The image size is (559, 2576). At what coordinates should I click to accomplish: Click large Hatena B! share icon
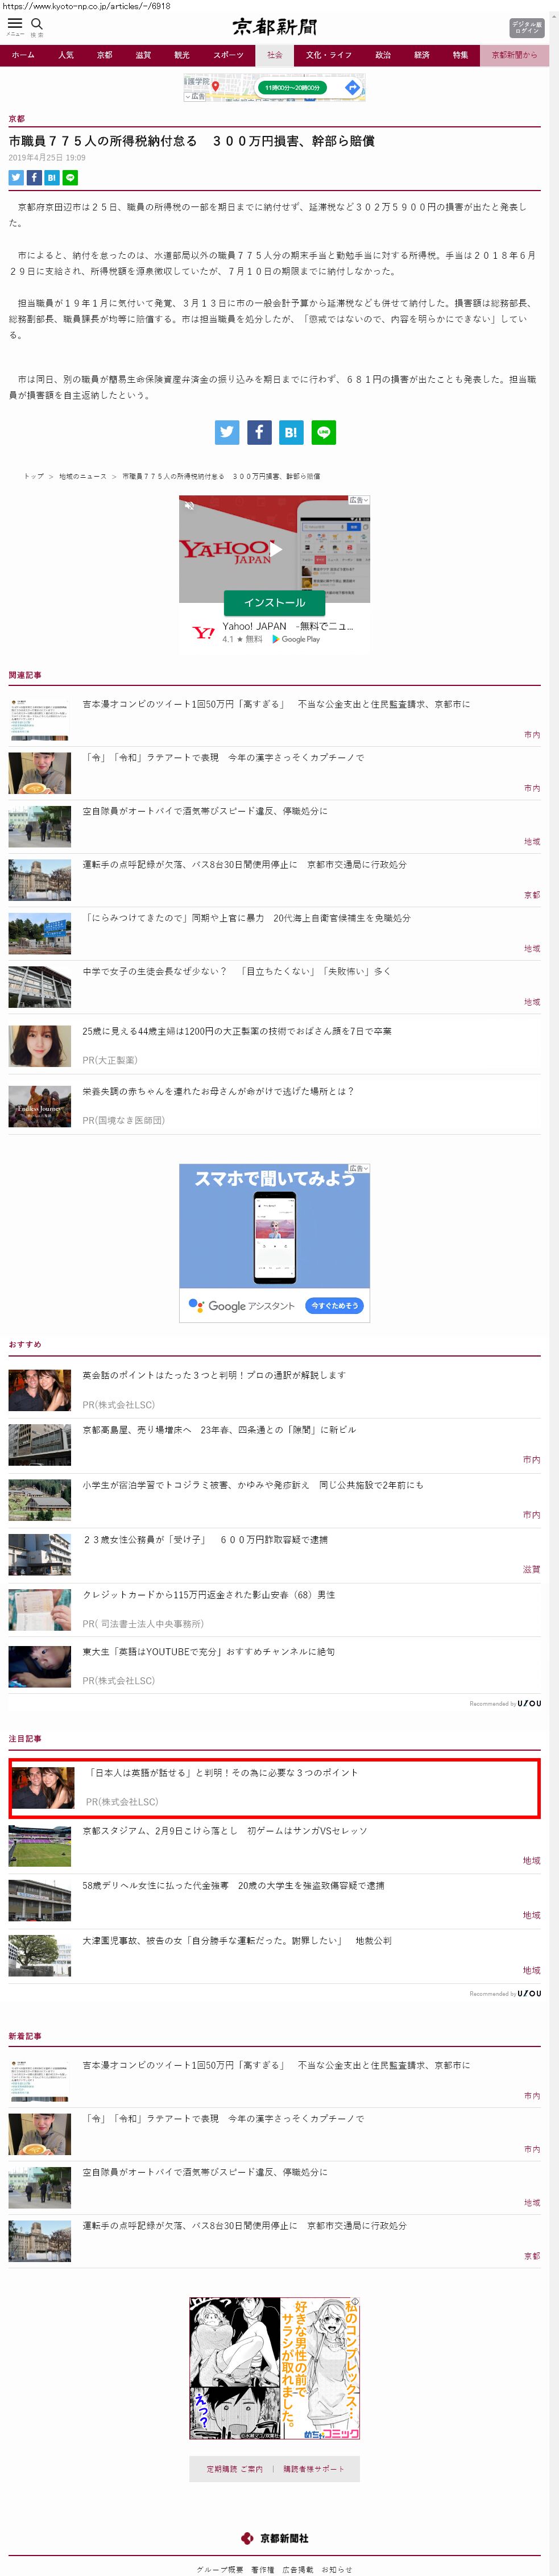291,432
